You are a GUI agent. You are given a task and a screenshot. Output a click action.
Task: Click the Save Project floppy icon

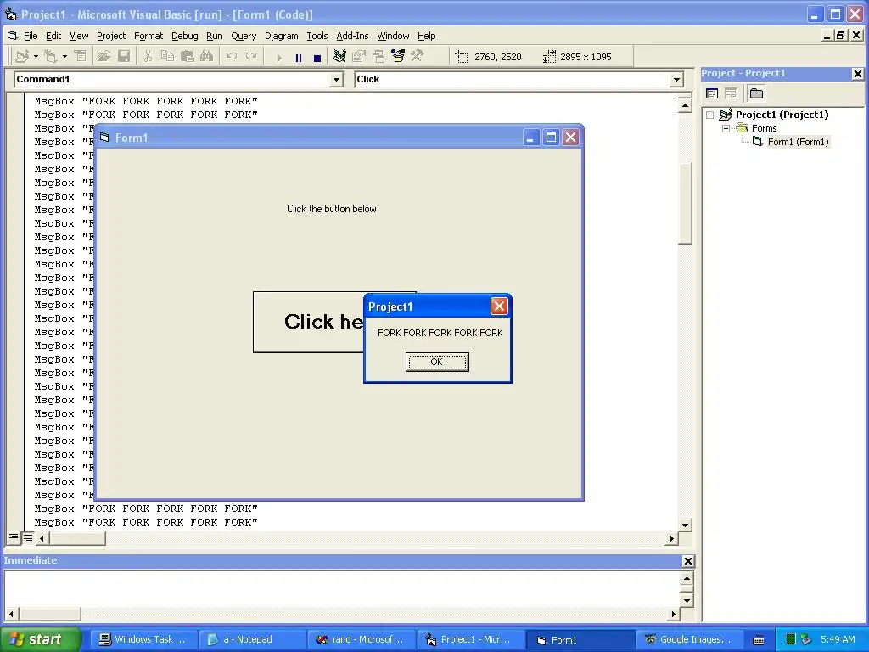coord(124,56)
